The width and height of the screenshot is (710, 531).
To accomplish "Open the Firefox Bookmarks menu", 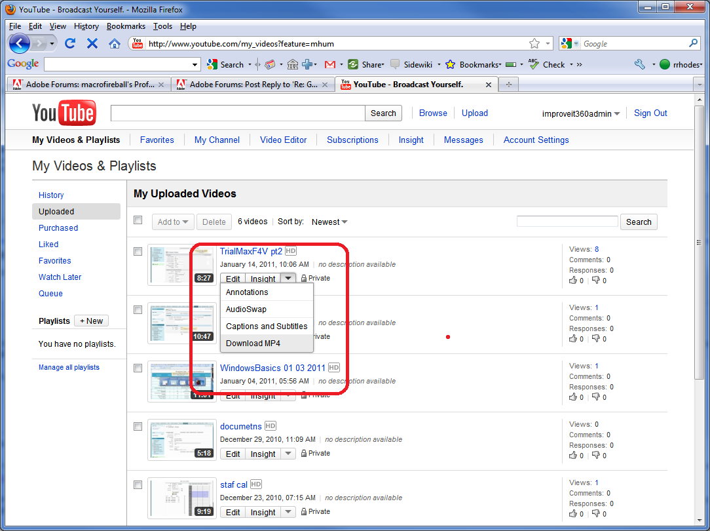I will [x=126, y=26].
